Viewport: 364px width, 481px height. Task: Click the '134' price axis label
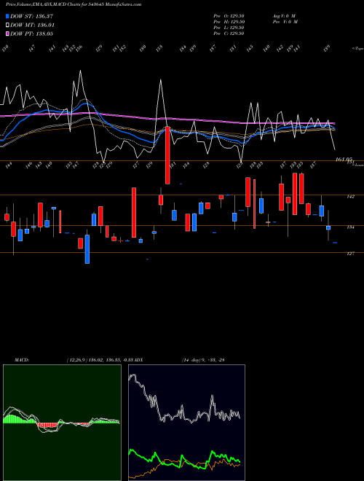point(350,227)
